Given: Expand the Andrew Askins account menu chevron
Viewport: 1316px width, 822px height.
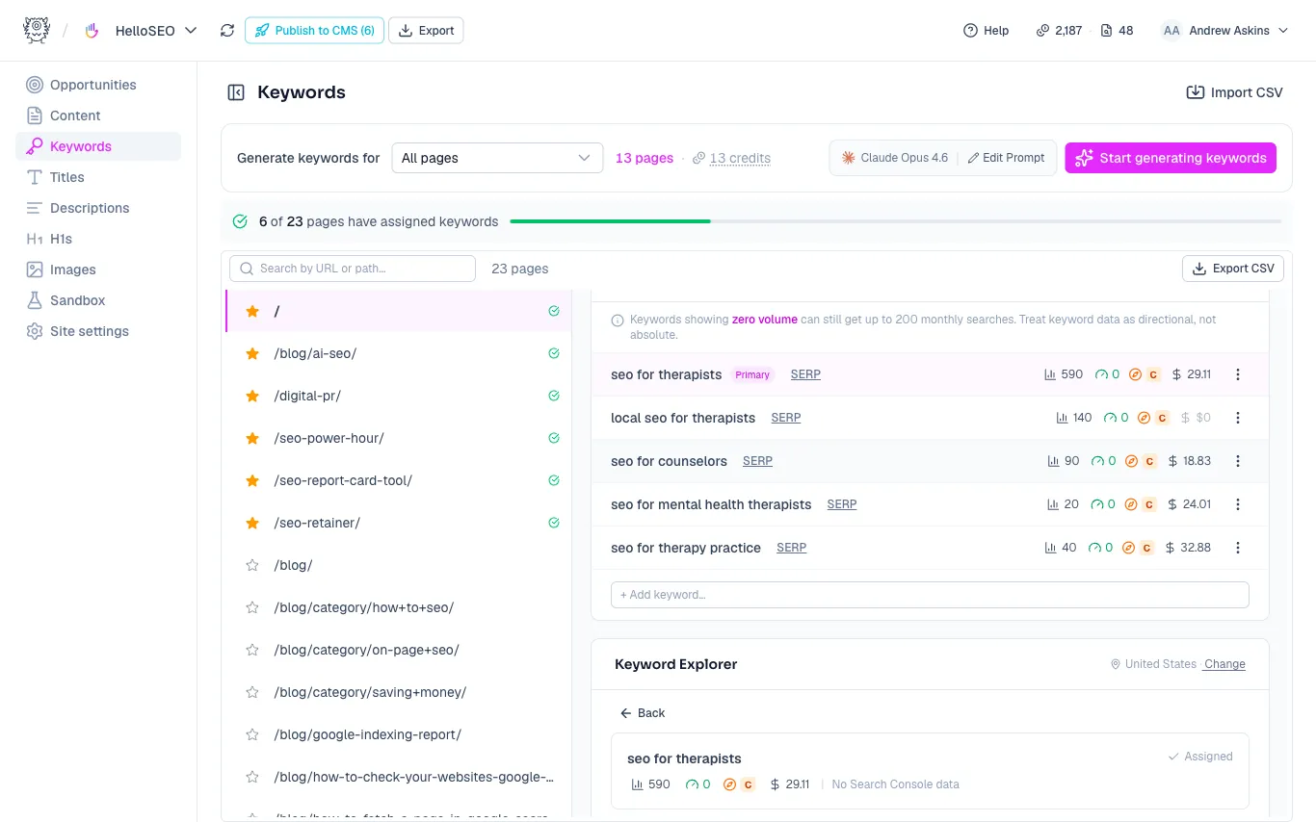Looking at the screenshot, I should [x=1283, y=31].
